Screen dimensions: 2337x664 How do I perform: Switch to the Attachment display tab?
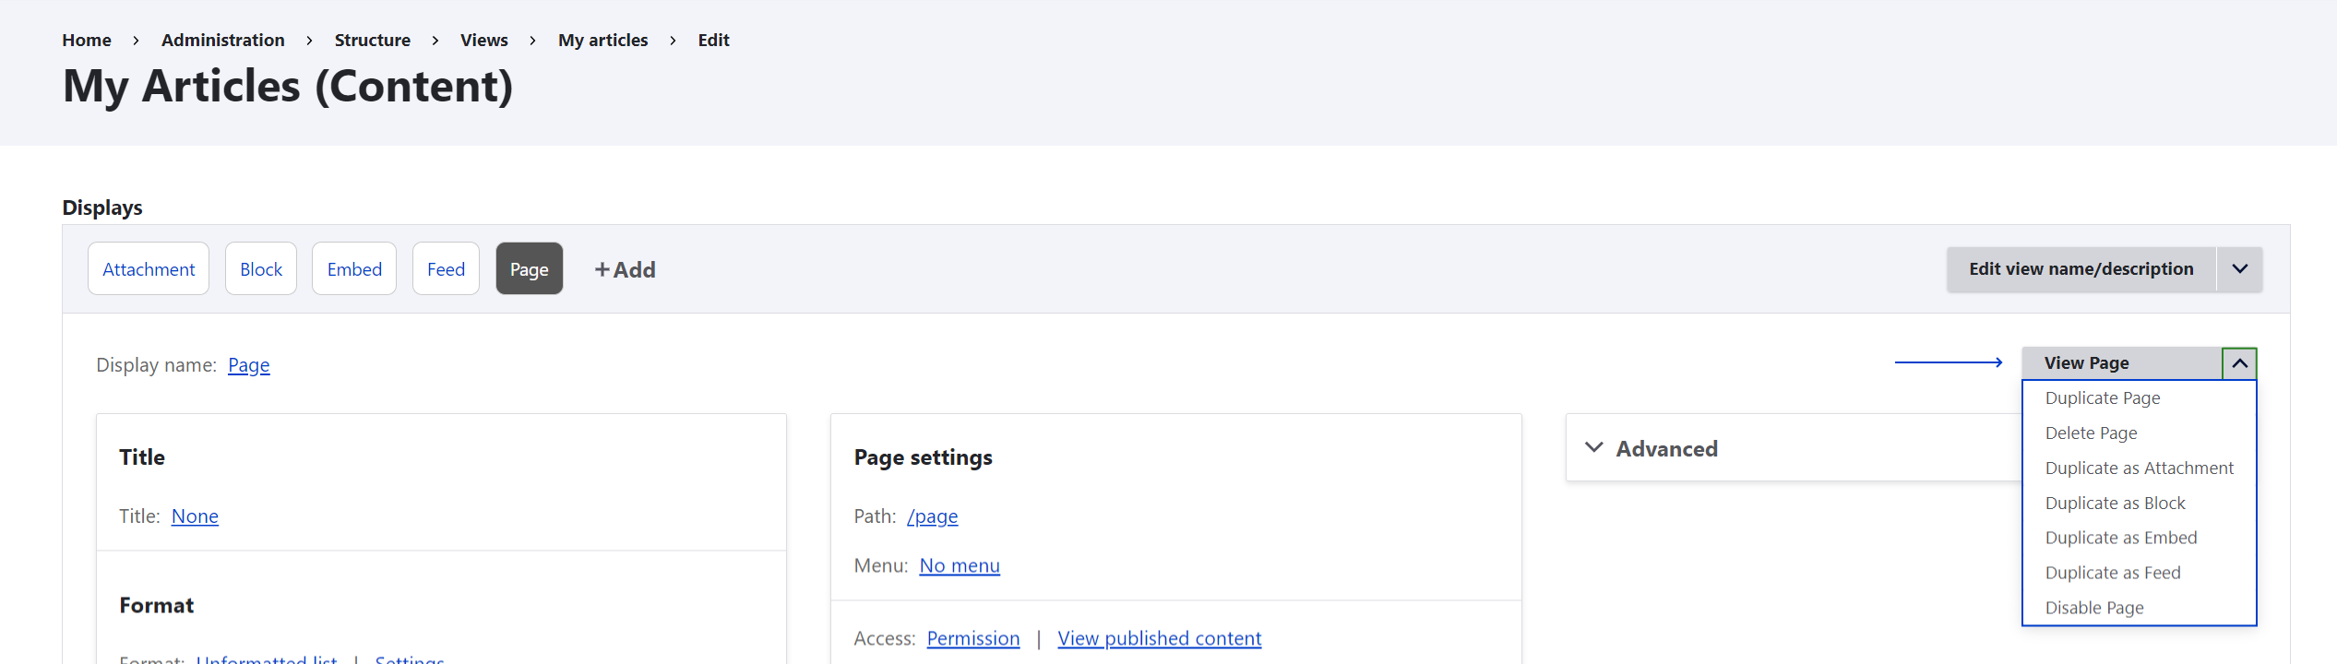pyautogui.click(x=149, y=269)
